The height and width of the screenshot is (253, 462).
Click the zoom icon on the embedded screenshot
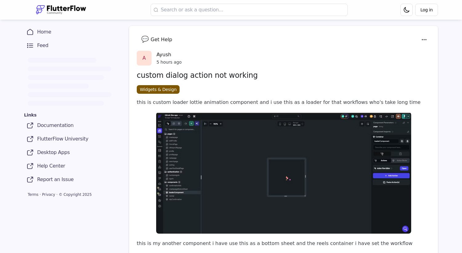pyautogui.click(x=405, y=229)
